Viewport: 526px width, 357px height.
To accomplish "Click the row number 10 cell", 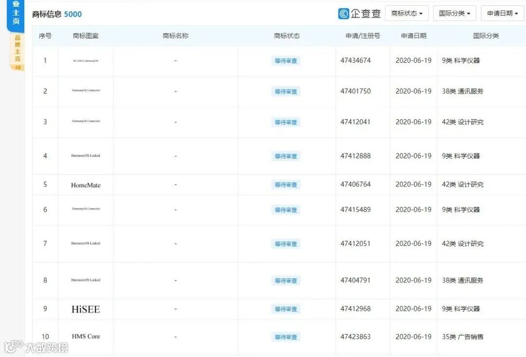I will point(45,337).
